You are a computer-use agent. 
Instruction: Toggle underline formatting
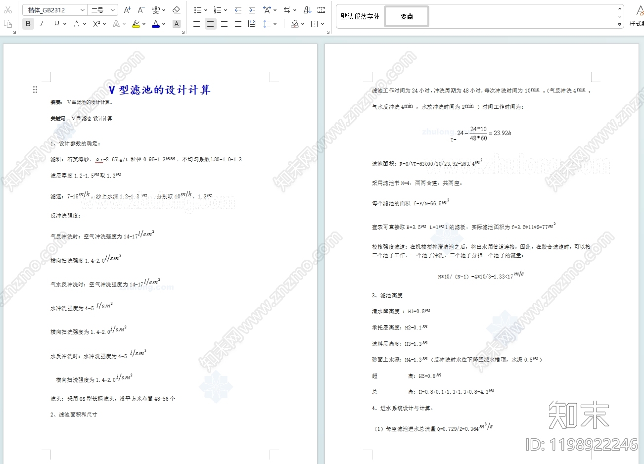tap(57, 24)
